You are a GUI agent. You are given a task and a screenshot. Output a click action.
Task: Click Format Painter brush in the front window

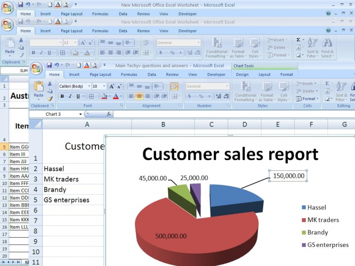(x=50, y=99)
